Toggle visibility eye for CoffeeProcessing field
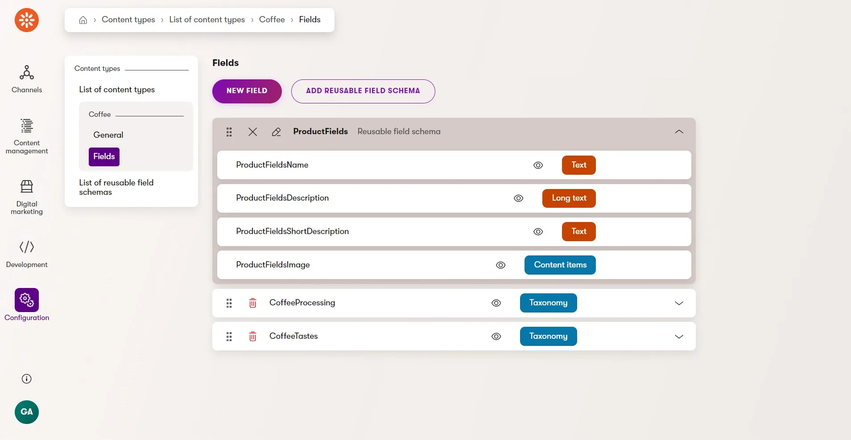The image size is (851, 440). click(x=496, y=303)
